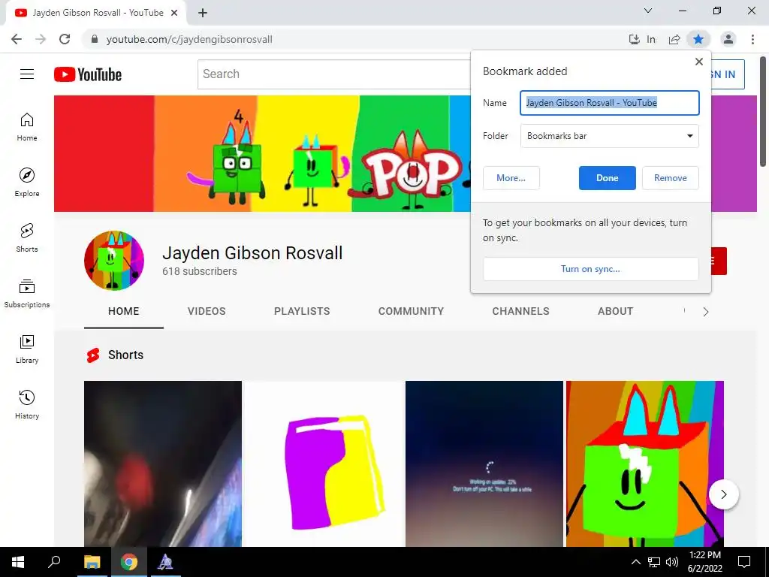Image resolution: width=769 pixels, height=577 pixels.
Task: Click Done in bookmark popup
Action: pyautogui.click(x=607, y=177)
